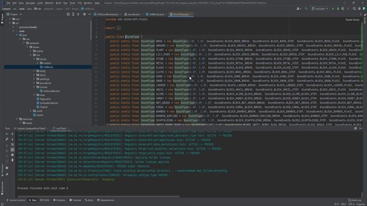Expand the custom package
The width and height of the screenshot is (367, 206).
[37, 63]
